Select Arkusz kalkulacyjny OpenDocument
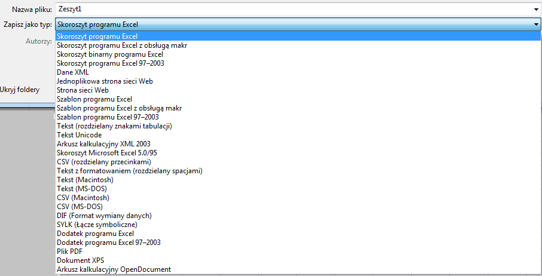The width and height of the screenshot is (542, 276). 298,270
